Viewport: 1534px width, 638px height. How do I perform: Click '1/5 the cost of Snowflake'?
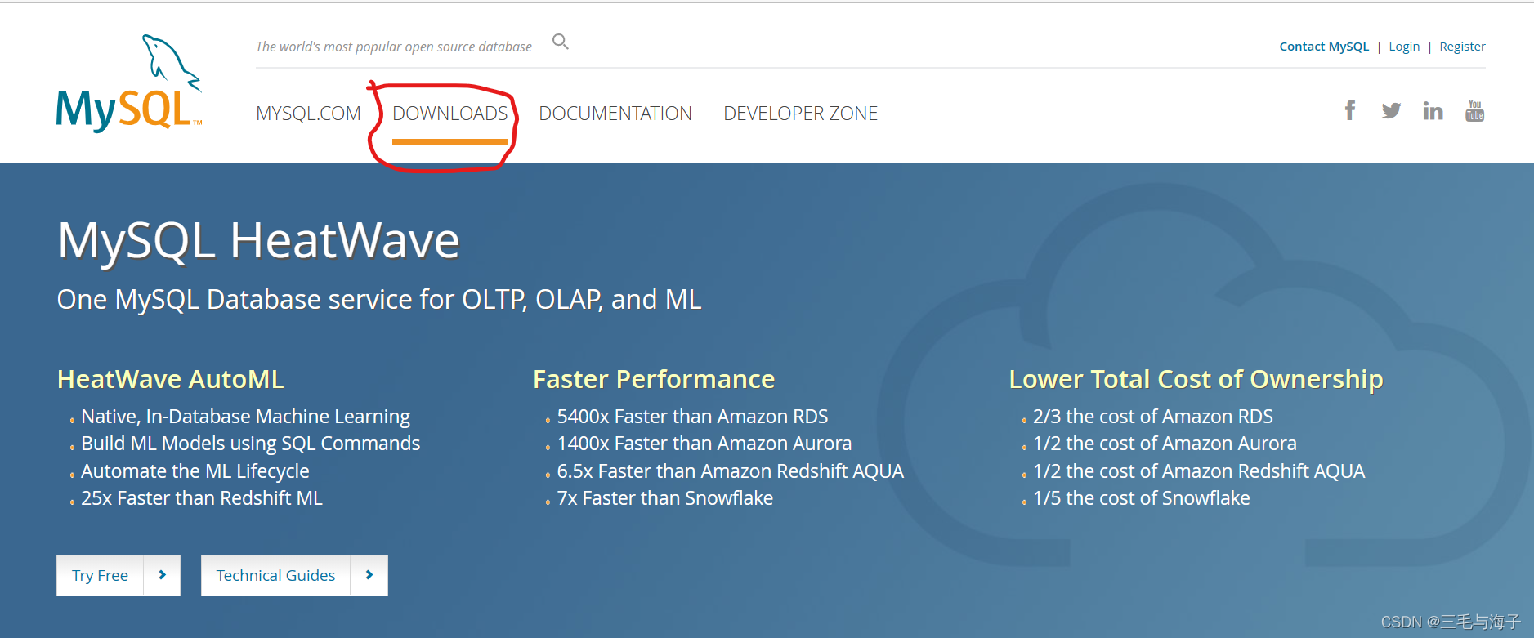coord(1142,498)
